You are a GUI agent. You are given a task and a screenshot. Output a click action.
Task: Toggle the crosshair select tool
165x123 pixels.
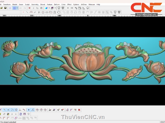[10, 8]
